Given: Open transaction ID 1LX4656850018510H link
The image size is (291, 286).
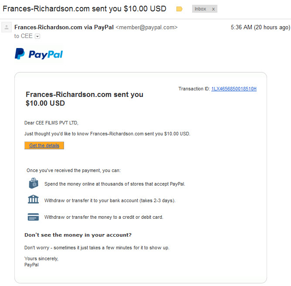Looking at the screenshot, I should (234, 89).
